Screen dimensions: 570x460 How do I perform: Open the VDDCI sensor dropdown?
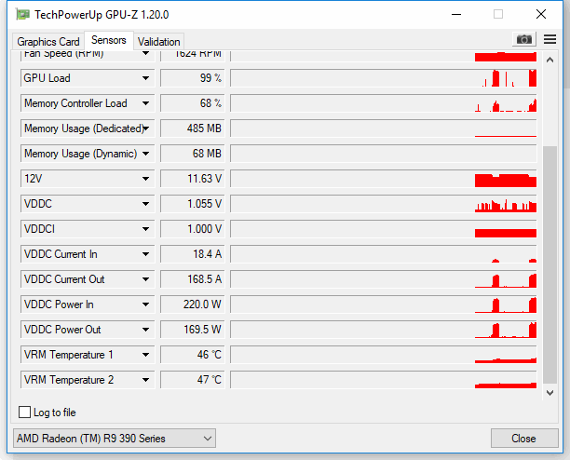click(x=146, y=229)
